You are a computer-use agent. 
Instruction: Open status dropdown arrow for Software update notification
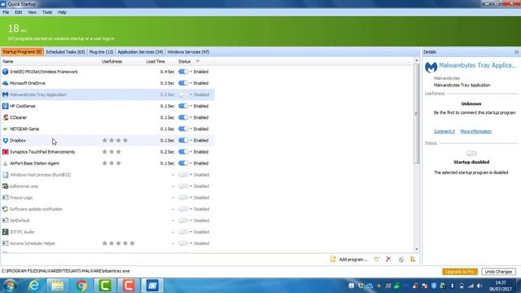[191, 209]
